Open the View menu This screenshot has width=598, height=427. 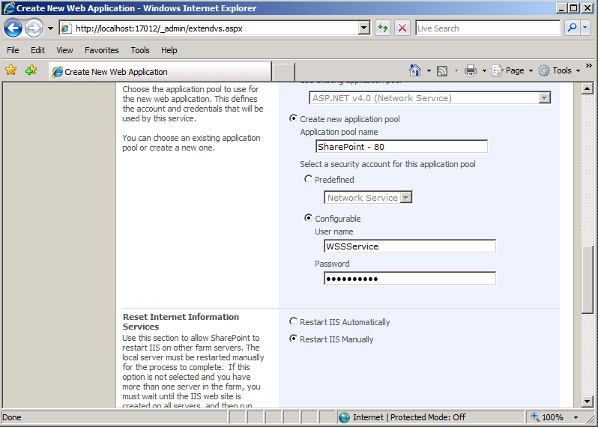pyautogui.click(x=64, y=50)
